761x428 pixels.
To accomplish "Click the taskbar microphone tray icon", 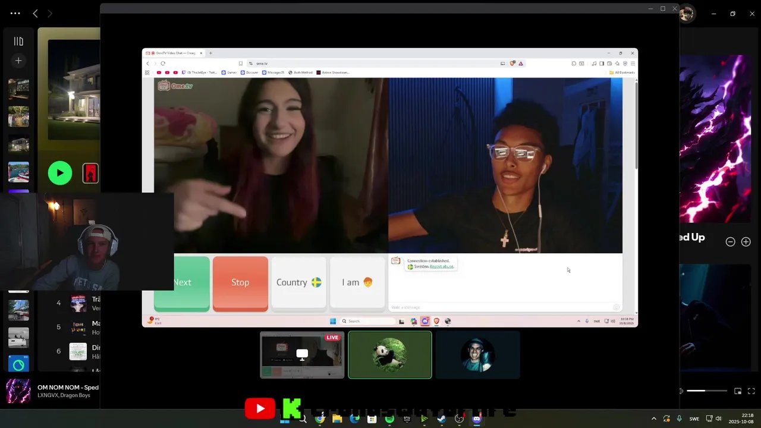I will 679,419.
